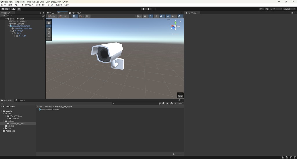Select the Hand view tool
Screen dimensions: 297x159
point(49,23)
